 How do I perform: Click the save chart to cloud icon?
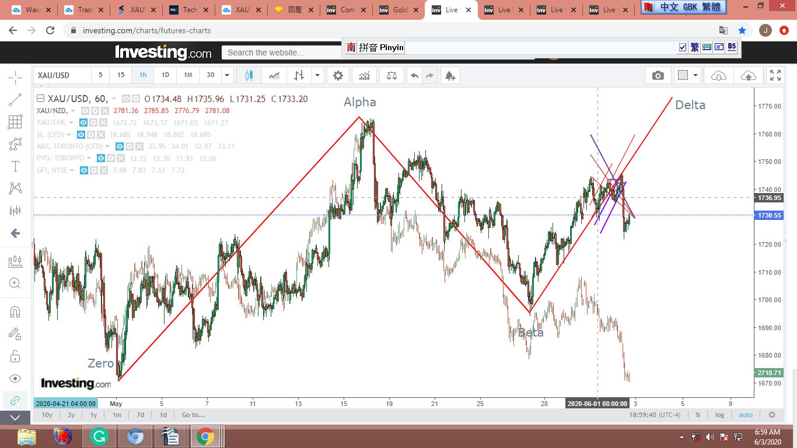pos(748,75)
